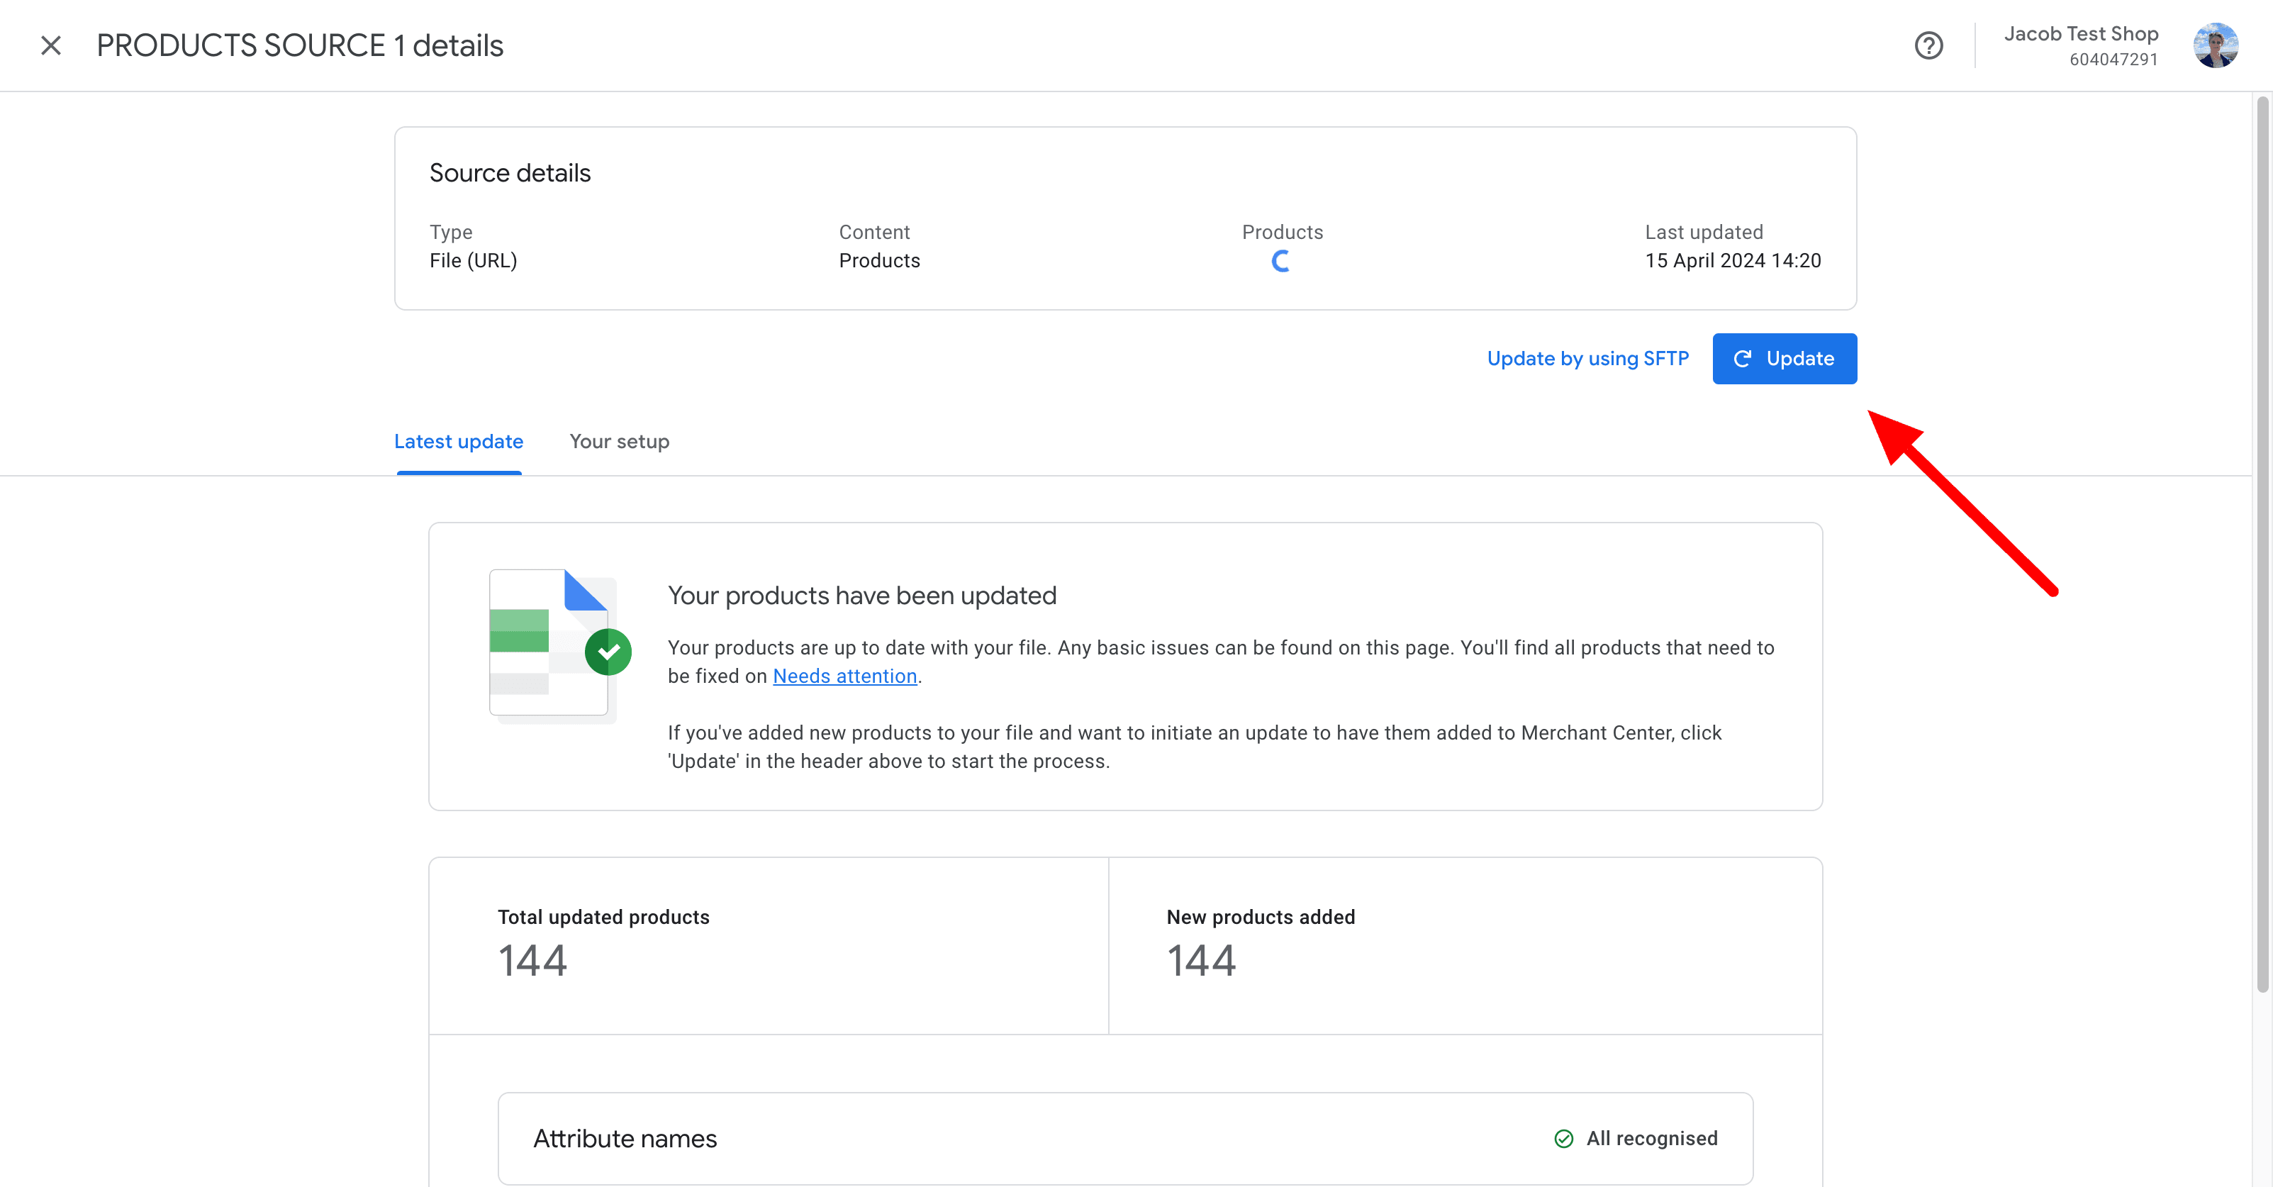Select the Latest update tab

point(458,441)
